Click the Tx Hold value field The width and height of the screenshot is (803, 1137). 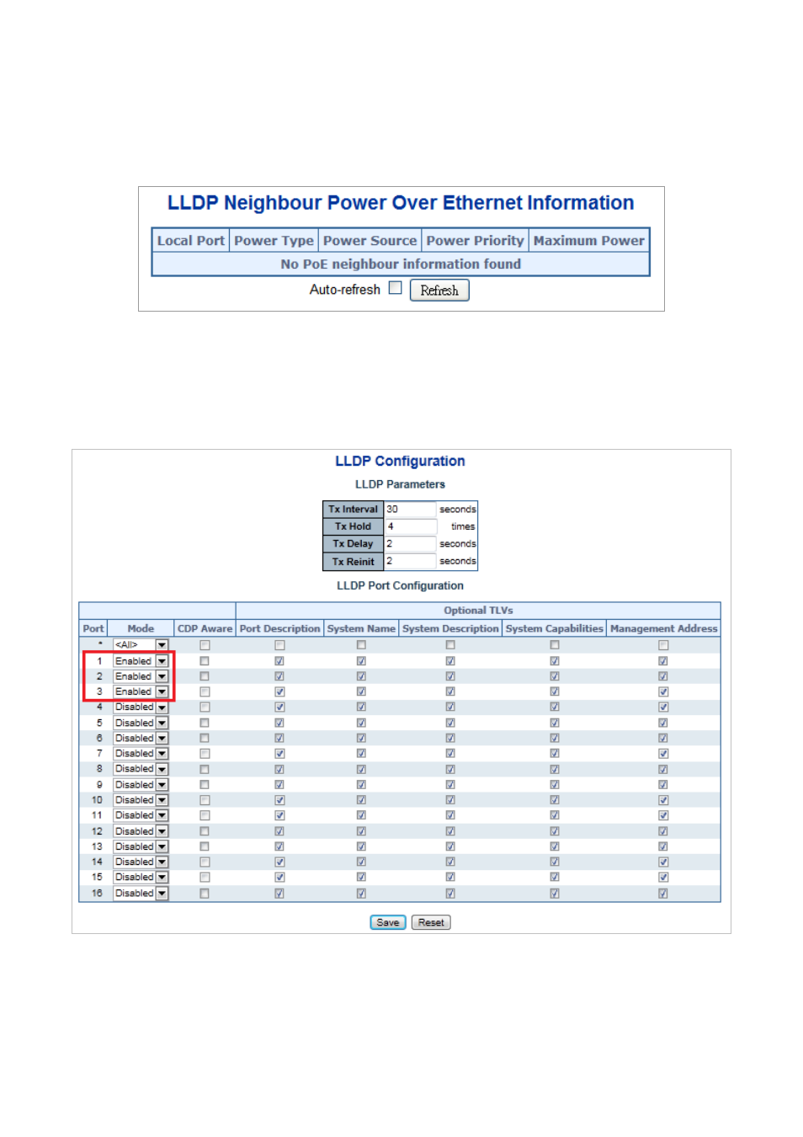click(x=410, y=526)
